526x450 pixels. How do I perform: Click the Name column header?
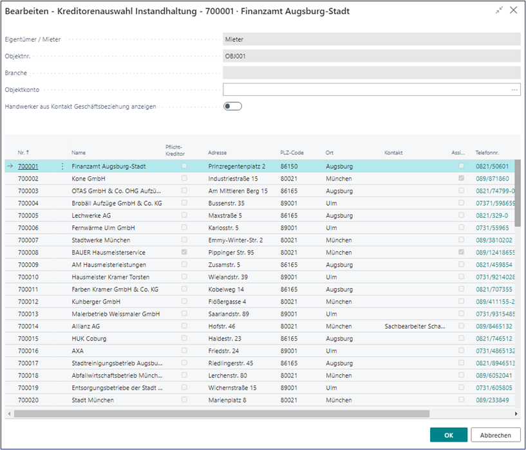pos(79,153)
